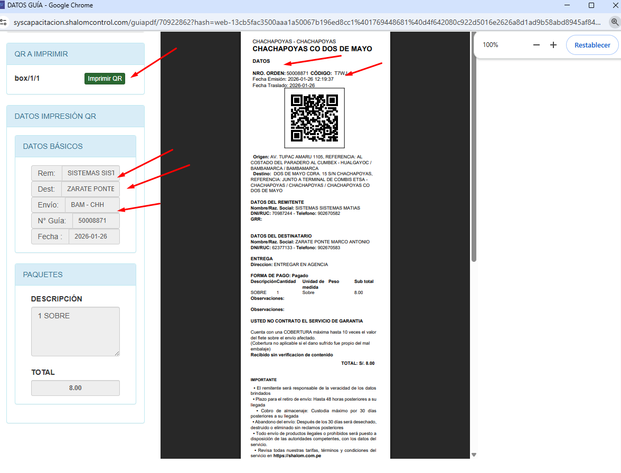The height and width of the screenshot is (473, 621).
Task: Click the scroll-down arrow of the PDF viewer
Action: (x=474, y=455)
